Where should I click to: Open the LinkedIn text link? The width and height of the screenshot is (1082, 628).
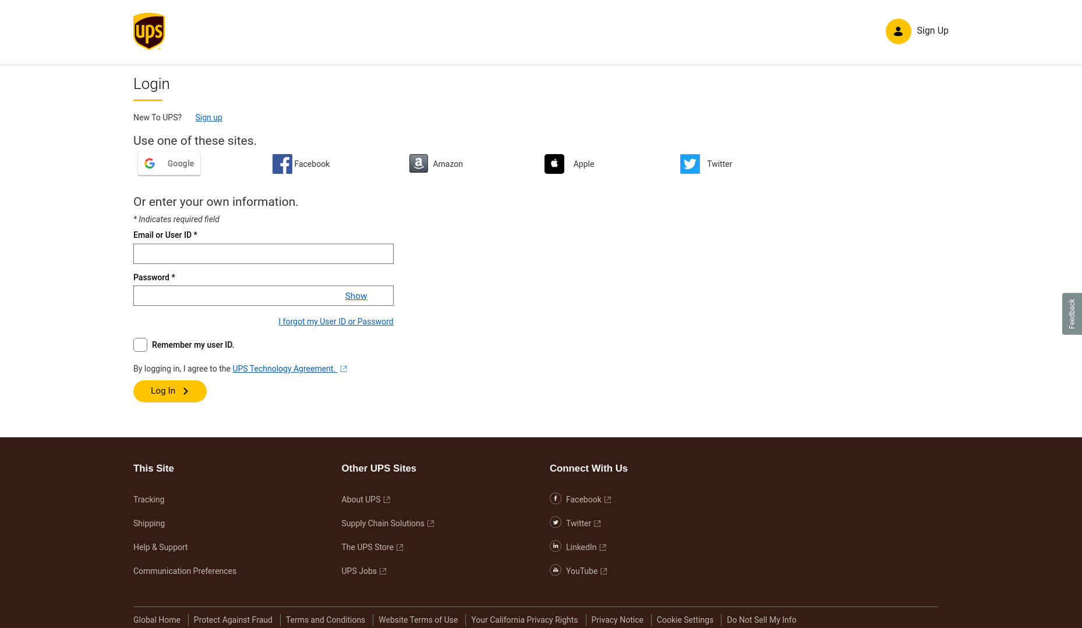pos(581,547)
